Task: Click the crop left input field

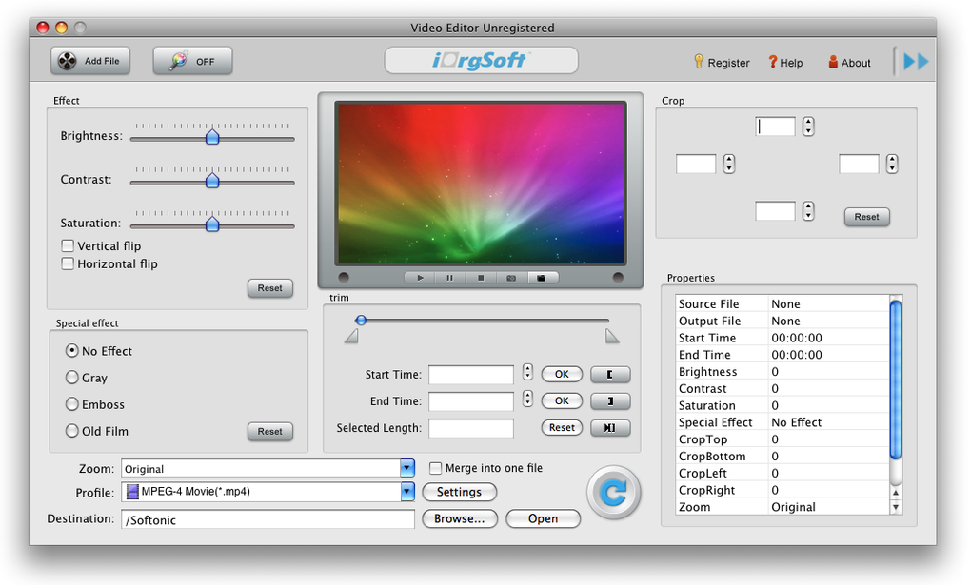Action: (696, 164)
